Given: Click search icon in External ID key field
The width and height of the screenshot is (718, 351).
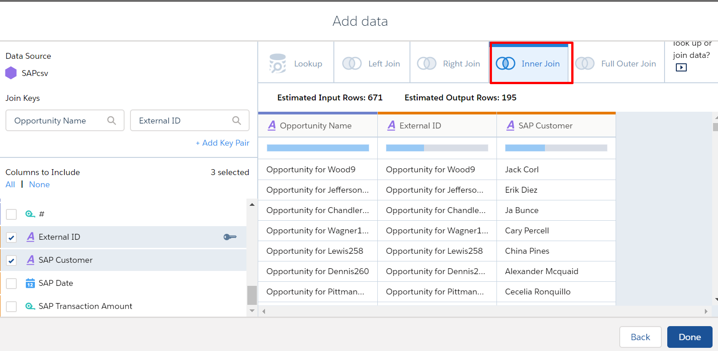Looking at the screenshot, I should point(236,121).
